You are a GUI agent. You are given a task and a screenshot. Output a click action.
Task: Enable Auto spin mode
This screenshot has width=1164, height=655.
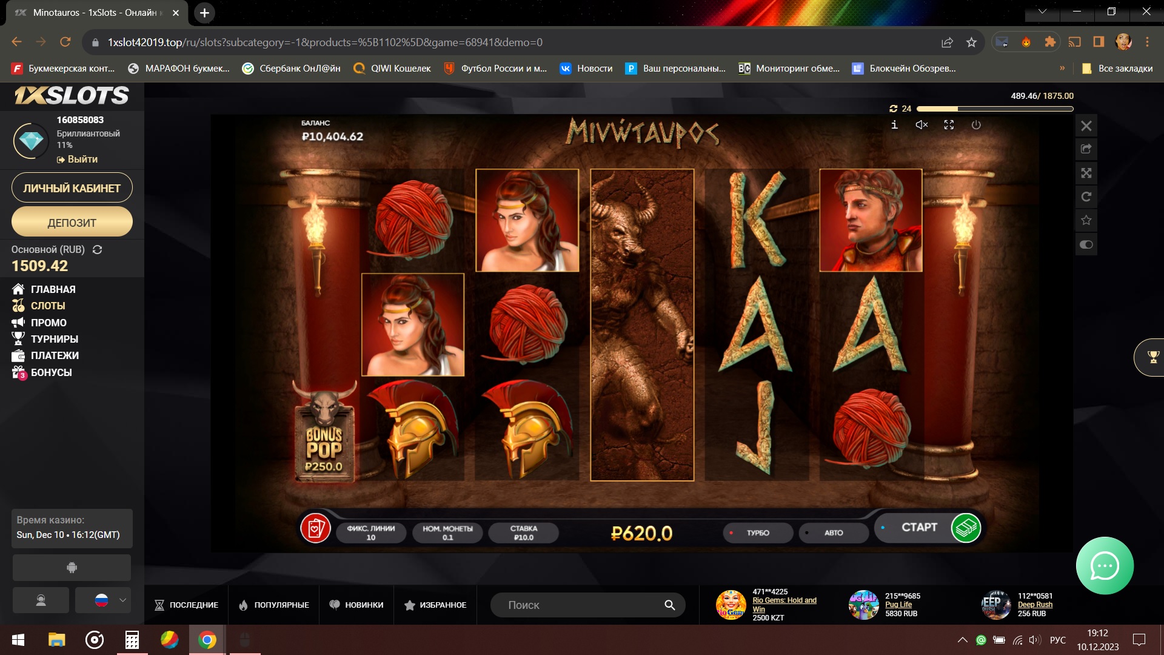[x=833, y=532]
